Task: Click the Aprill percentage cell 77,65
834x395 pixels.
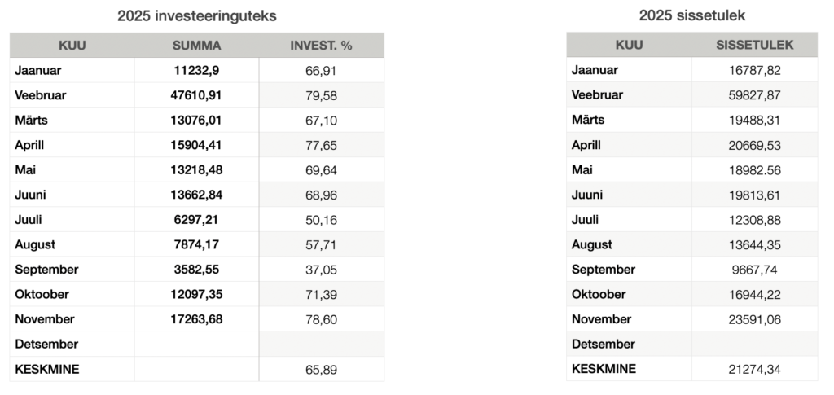Action: tap(321, 145)
